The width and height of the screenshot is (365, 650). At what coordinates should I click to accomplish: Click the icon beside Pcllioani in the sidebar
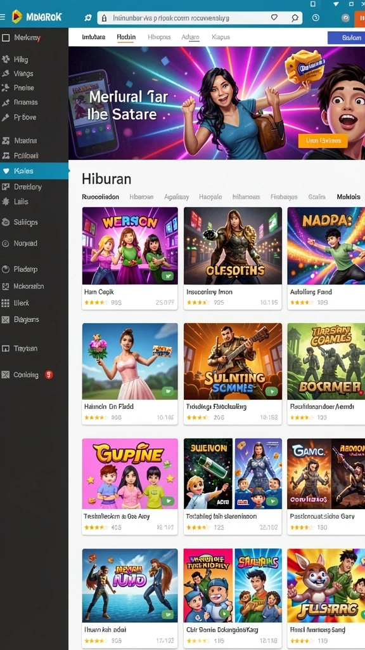pos(5,156)
